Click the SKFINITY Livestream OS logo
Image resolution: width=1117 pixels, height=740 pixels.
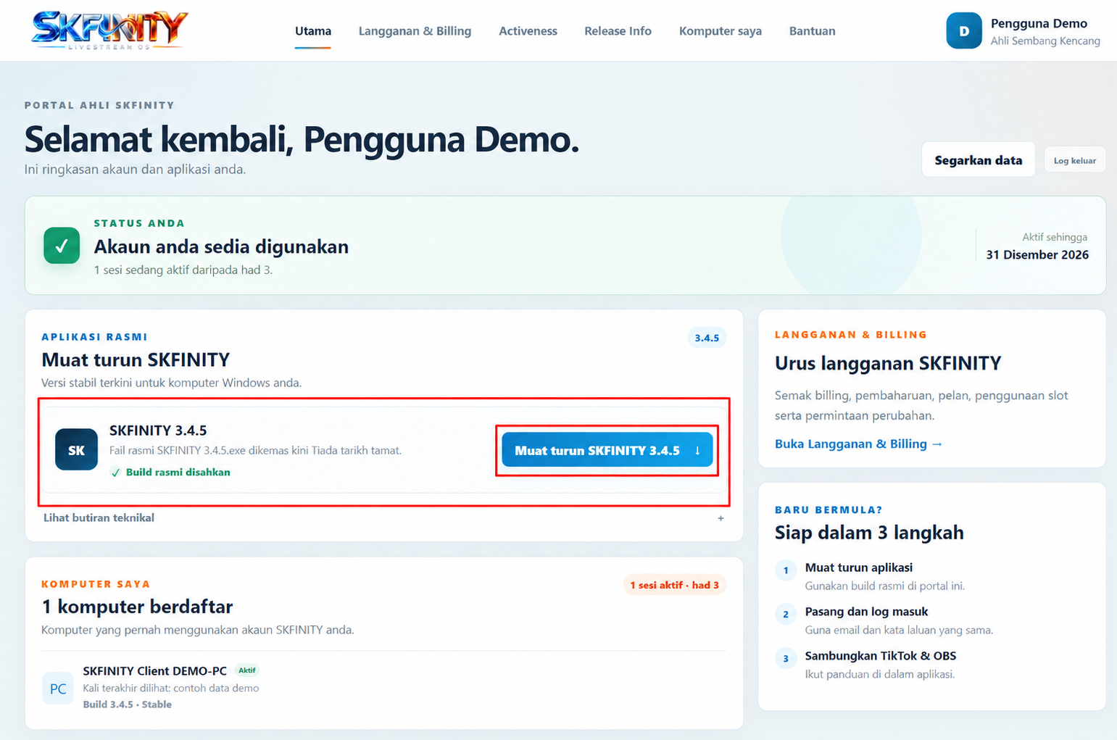coord(110,30)
